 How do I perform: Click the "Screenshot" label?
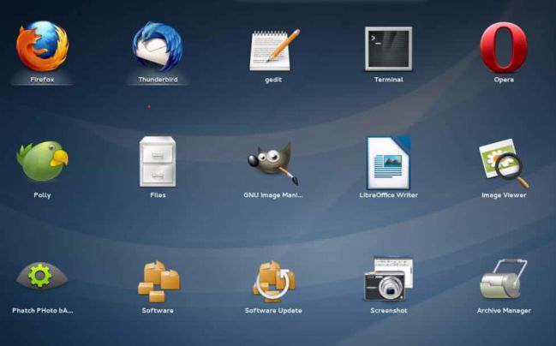click(389, 311)
